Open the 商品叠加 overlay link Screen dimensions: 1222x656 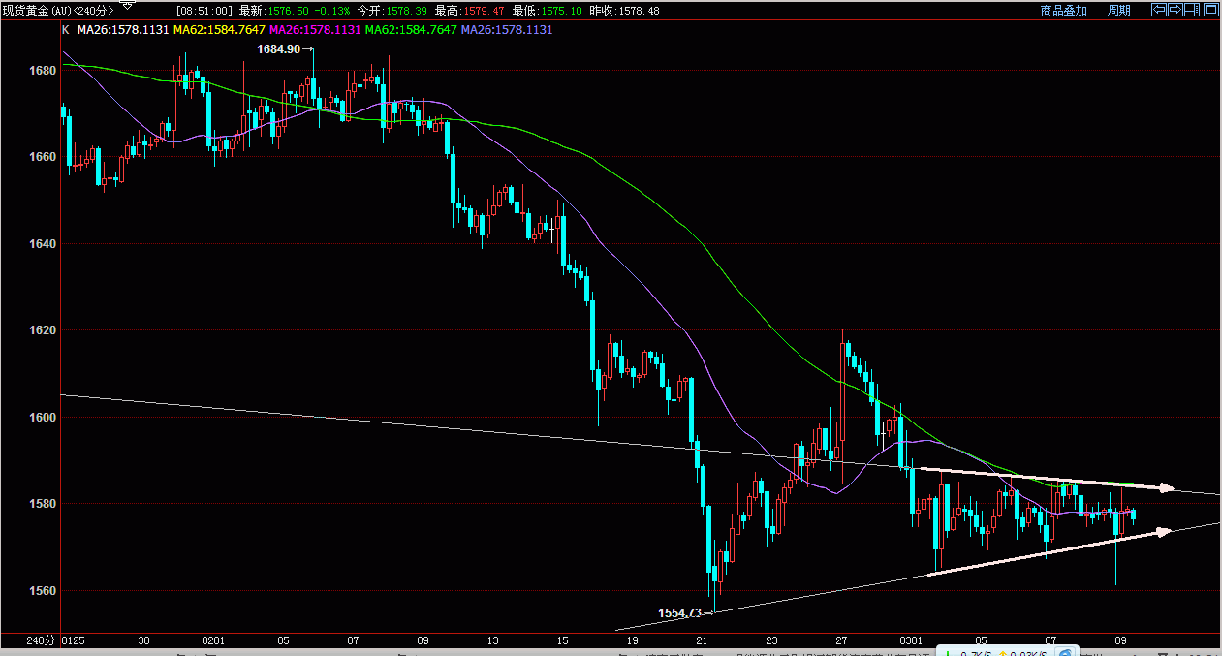pyautogui.click(x=1064, y=11)
